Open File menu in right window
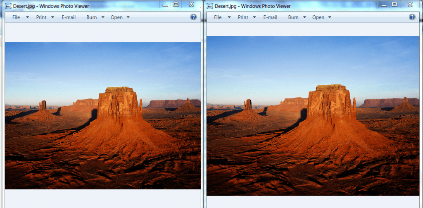 (x=218, y=17)
